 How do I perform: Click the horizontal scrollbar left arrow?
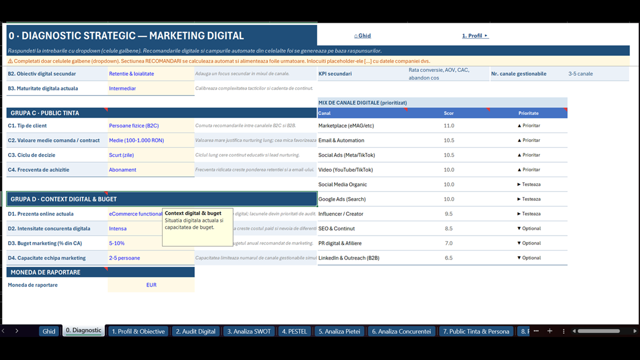pyautogui.click(x=574, y=331)
